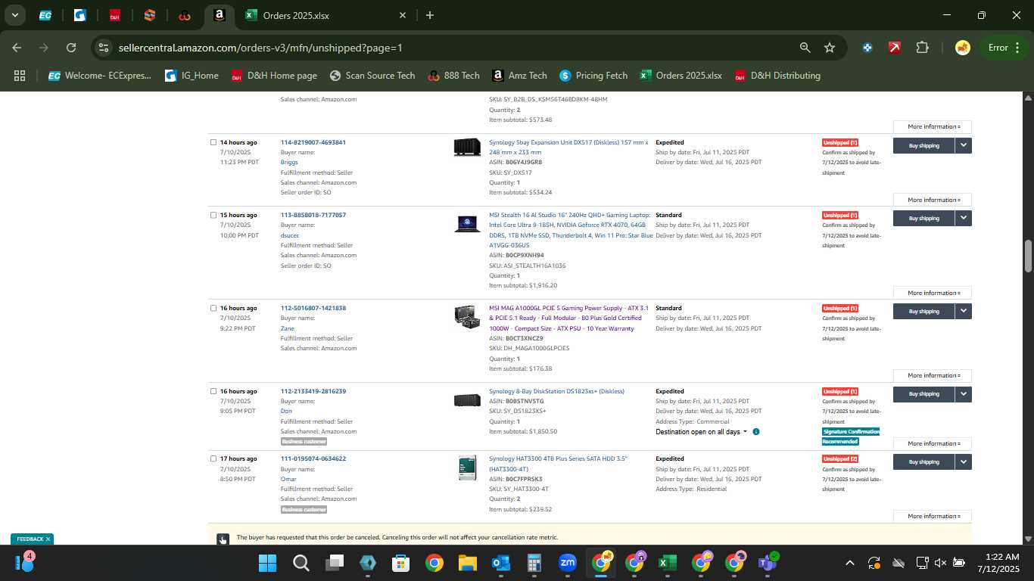This screenshot has width=1034, height=581.
Task: Reload the Seller Central page
Action: pyautogui.click(x=71, y=48)
